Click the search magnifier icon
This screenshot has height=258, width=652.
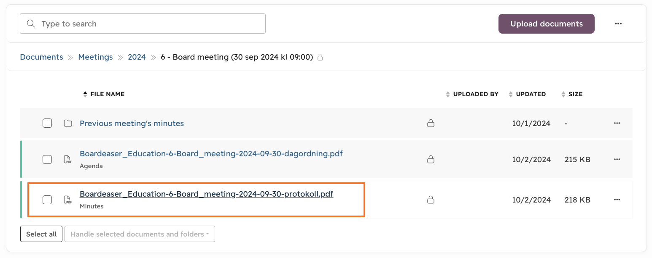coord(30,24)
